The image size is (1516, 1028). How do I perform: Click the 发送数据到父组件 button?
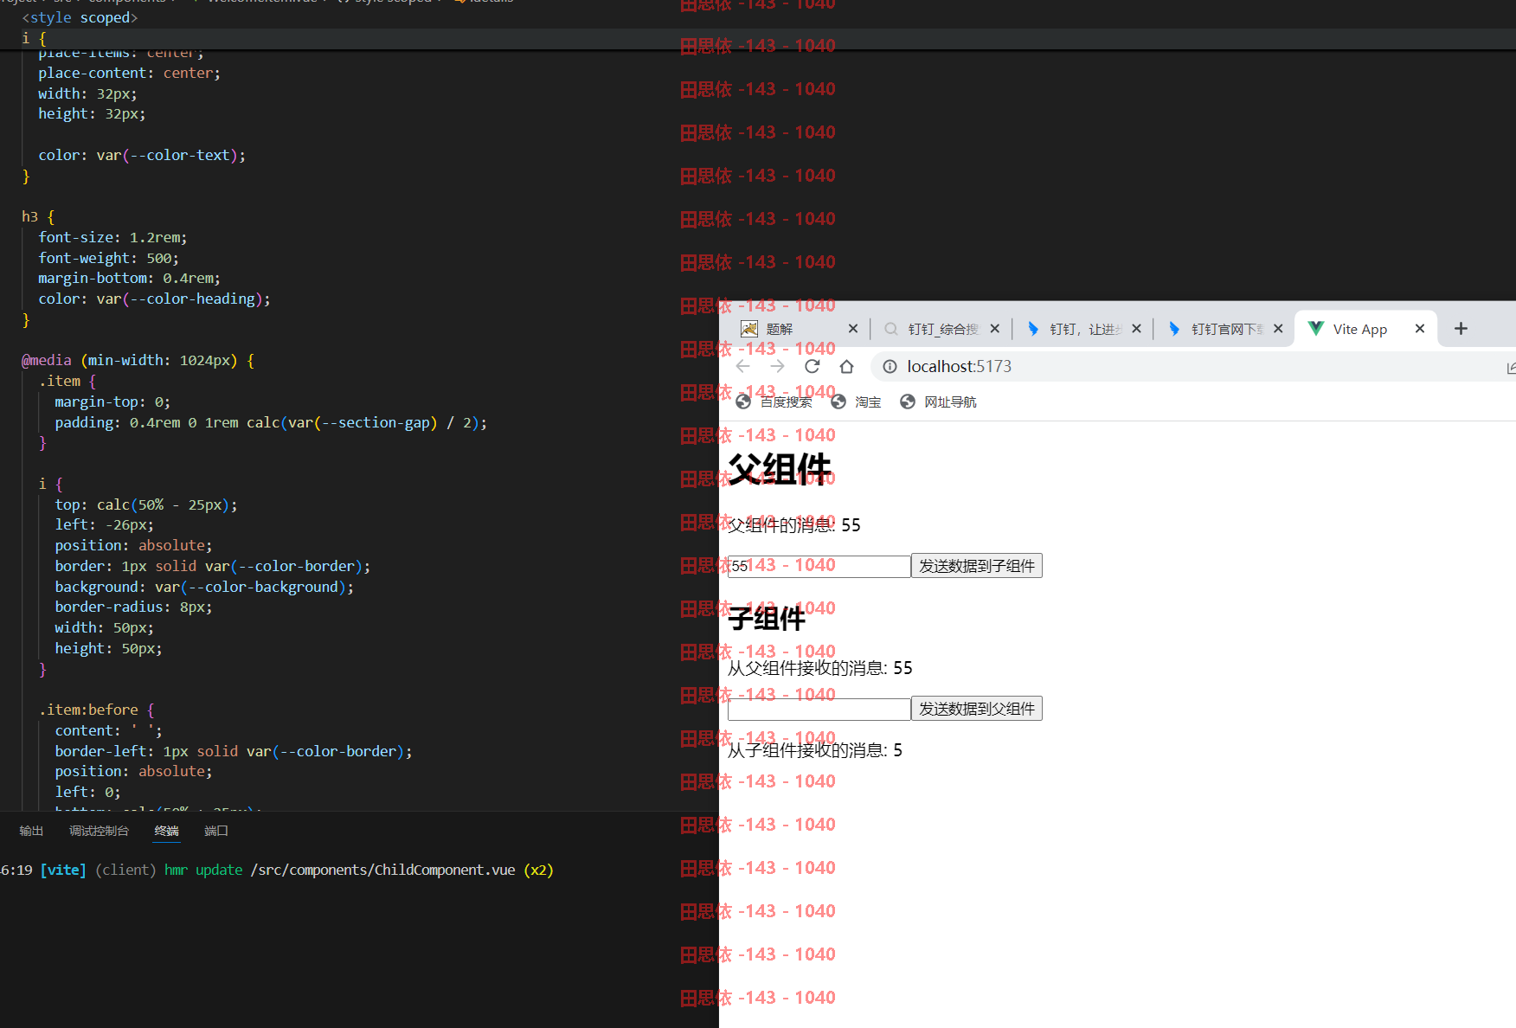976,709
